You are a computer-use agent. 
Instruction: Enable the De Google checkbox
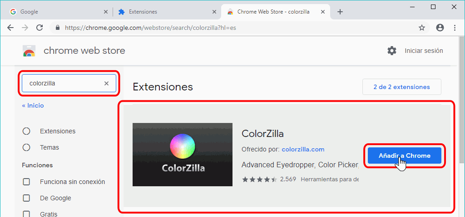(26, 198)
